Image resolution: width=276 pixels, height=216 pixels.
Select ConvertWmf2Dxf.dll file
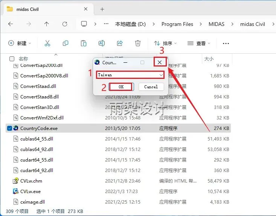[42, 118]
